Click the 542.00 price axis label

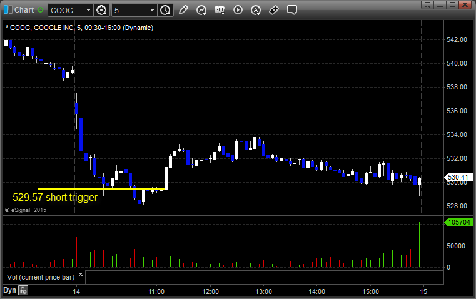click(x=457, y=39)
